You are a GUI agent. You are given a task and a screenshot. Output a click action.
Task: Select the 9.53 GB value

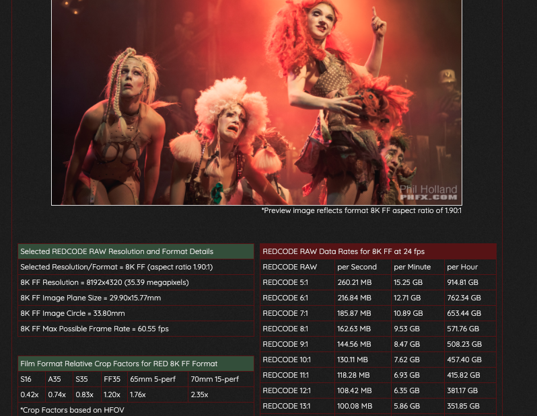418,329
